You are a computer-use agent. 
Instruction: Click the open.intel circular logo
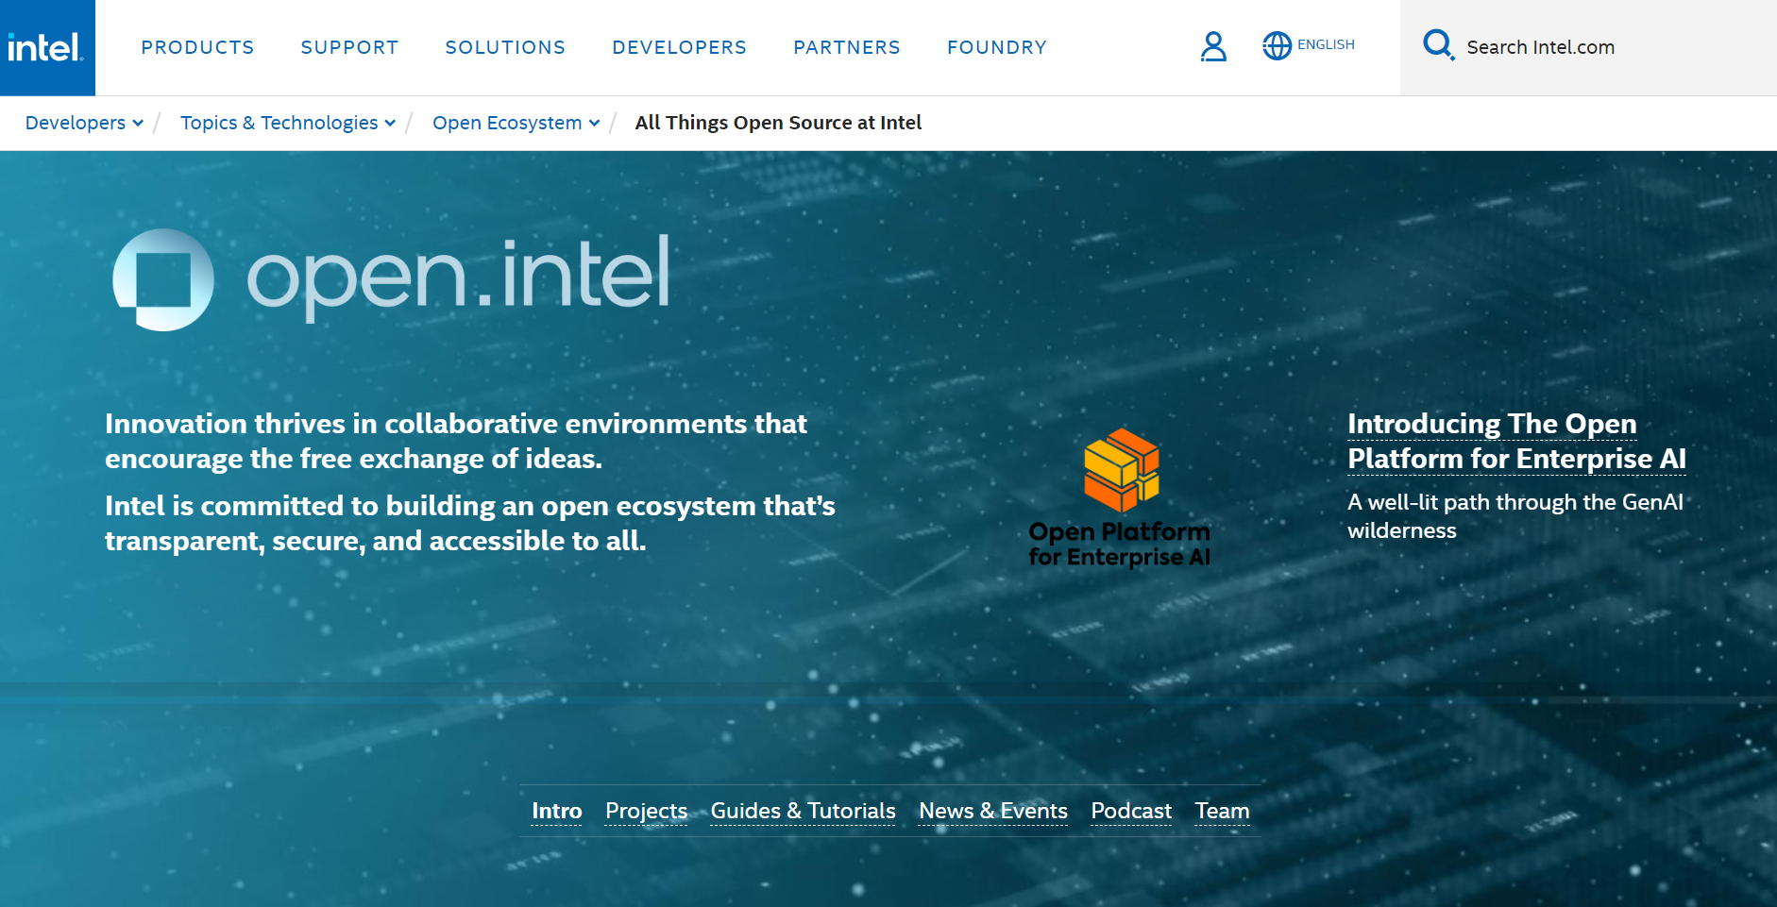163,279
